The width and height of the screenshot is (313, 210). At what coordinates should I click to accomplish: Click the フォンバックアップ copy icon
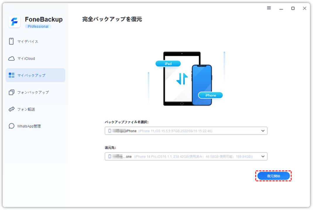11,92
